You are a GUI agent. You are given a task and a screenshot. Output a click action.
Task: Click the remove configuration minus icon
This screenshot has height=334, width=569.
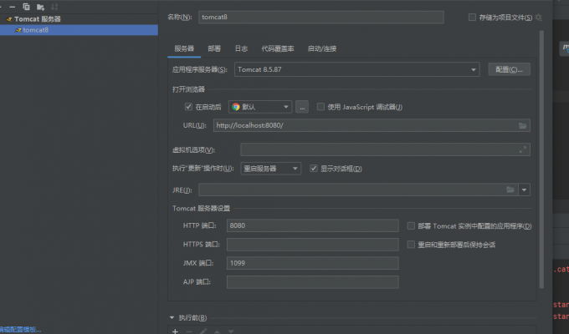[13, 6]
